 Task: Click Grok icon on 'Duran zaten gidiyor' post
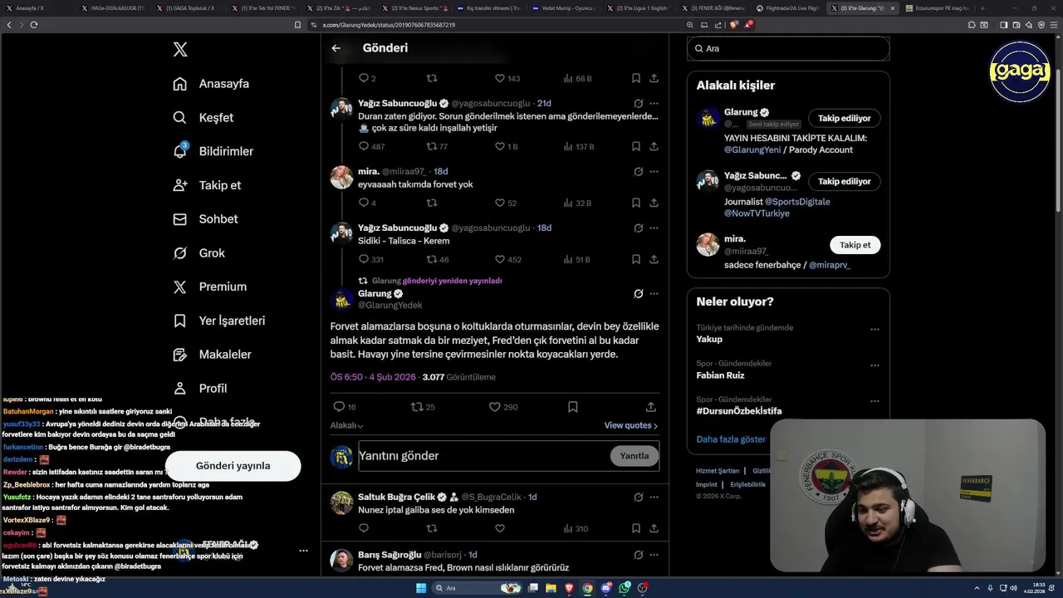[x=638, y=104]
